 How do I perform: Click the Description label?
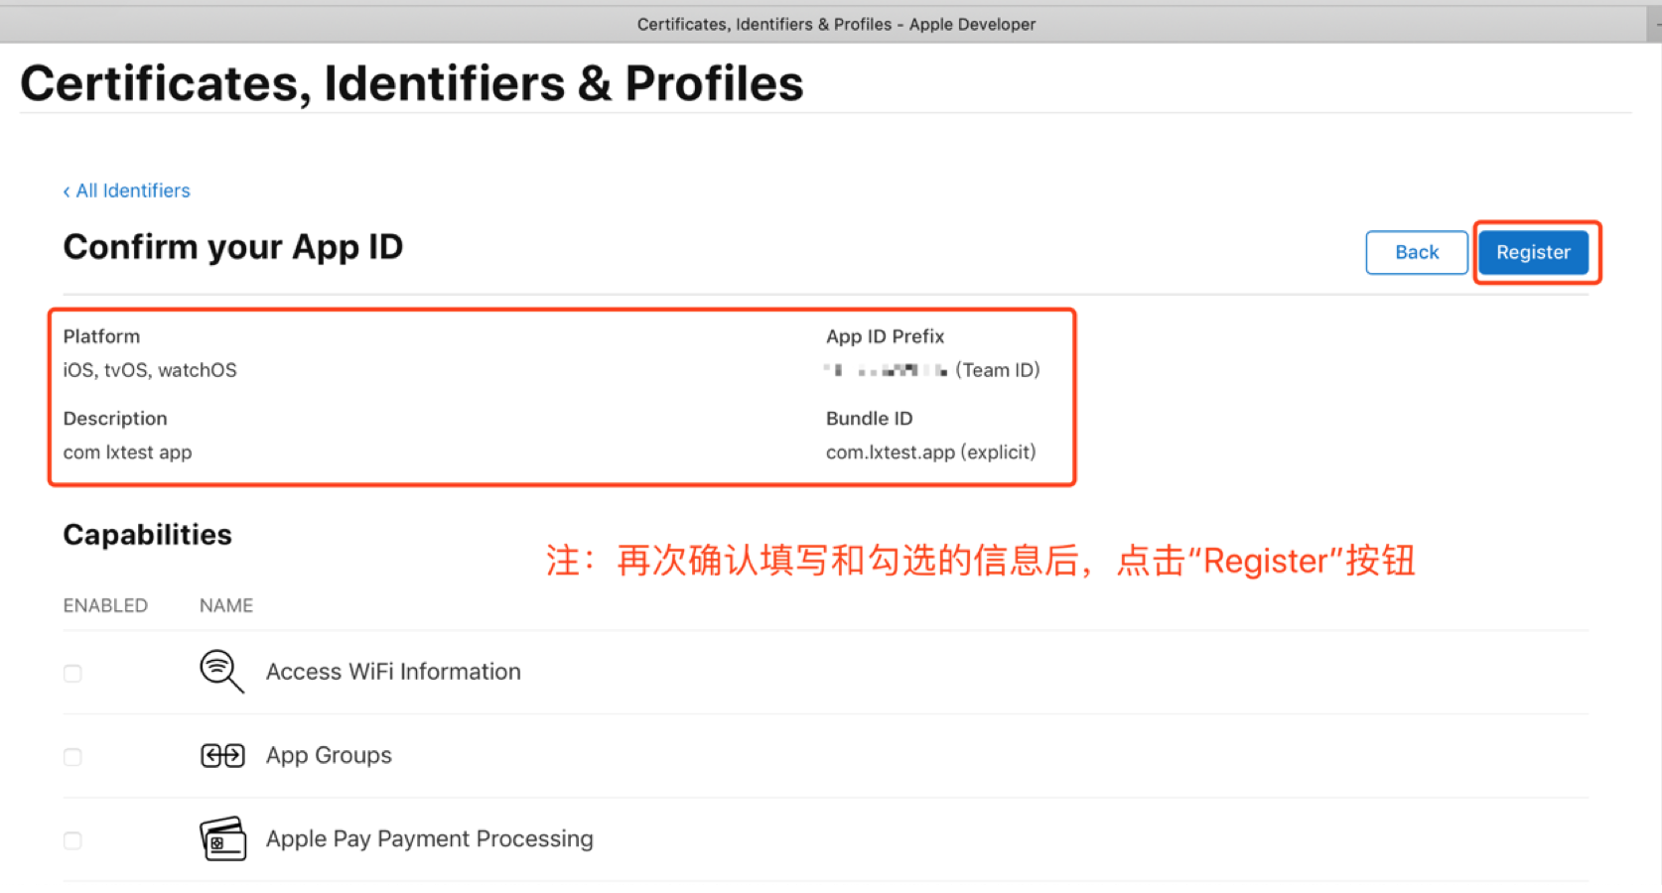115,419
